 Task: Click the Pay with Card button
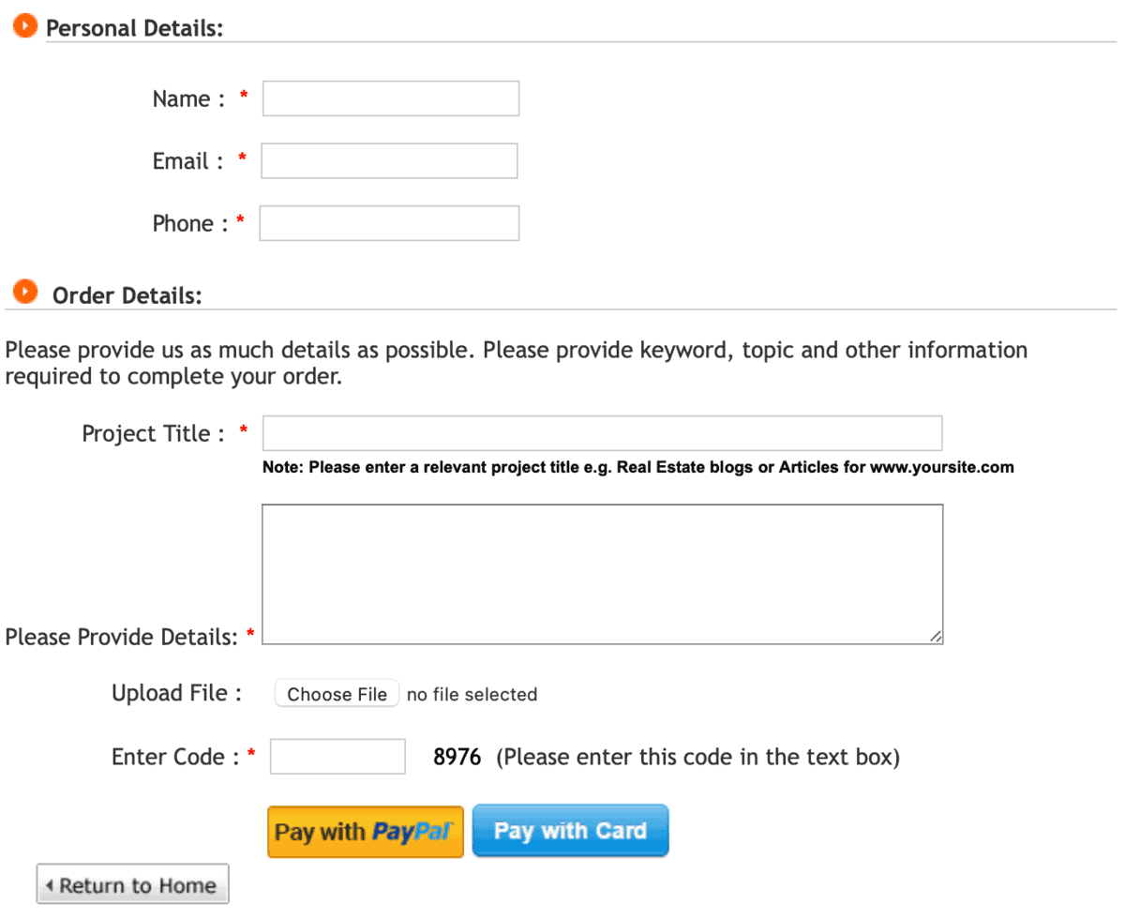(570, 830)
